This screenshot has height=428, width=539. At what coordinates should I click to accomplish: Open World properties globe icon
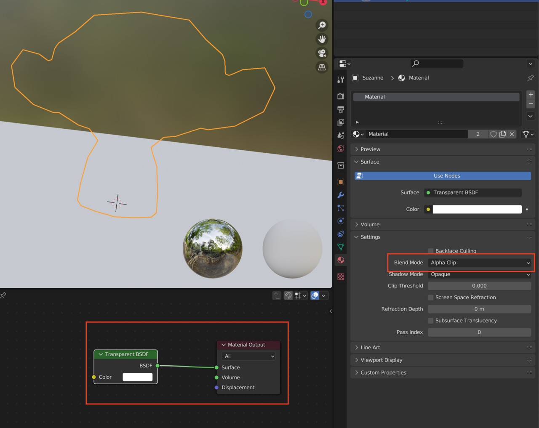tap(341, 149)
